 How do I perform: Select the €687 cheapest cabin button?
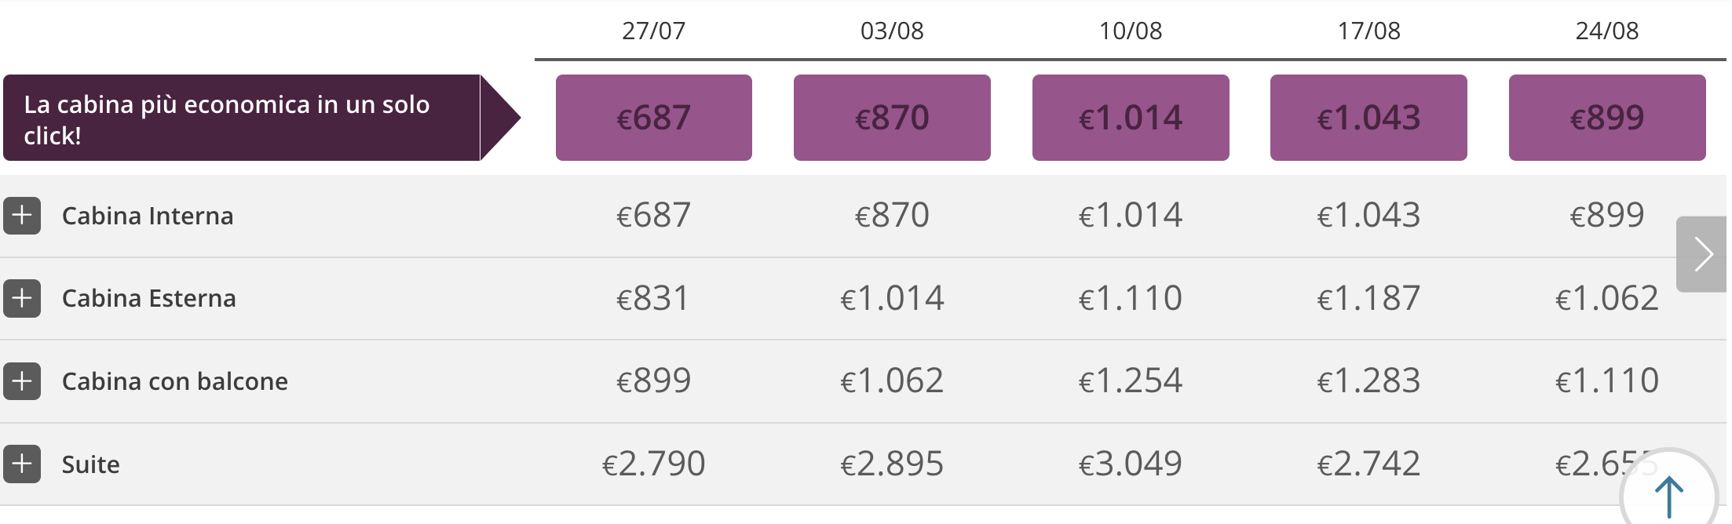pyautogui.click(x=654, y=118)
